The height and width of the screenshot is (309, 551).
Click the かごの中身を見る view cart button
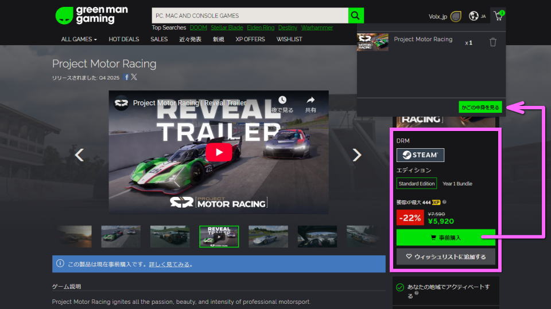click(480, 107)
